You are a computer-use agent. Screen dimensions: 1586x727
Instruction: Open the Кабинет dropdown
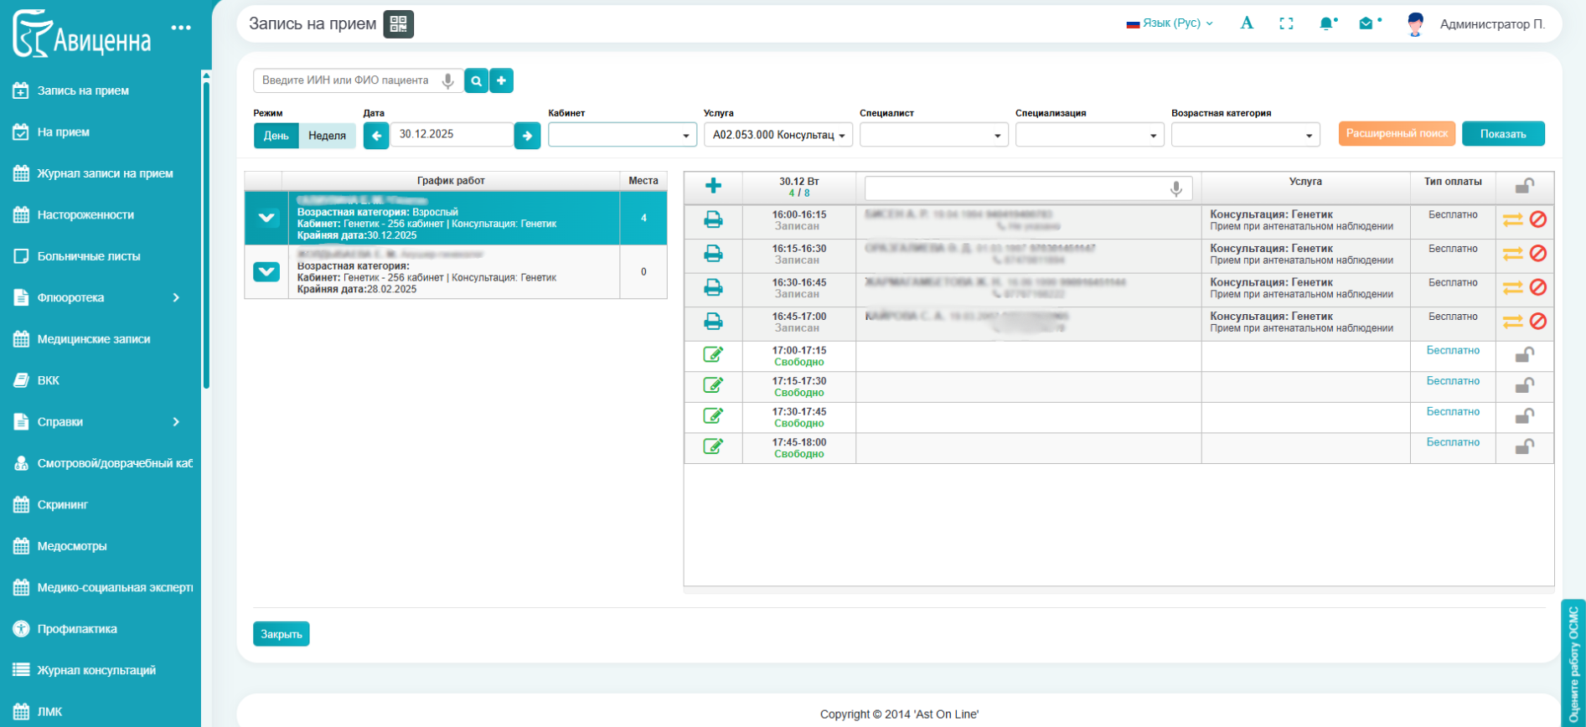tap(622, 135)
